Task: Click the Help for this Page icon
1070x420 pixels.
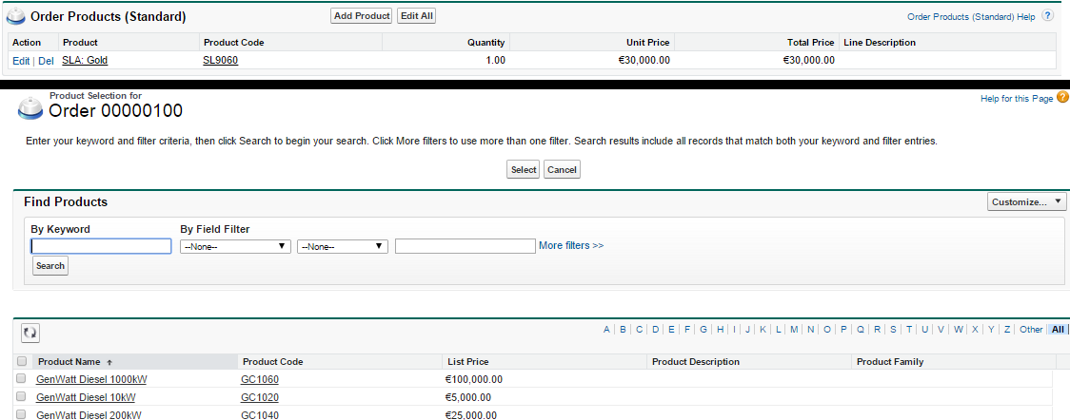Action: pos(1062,98)
